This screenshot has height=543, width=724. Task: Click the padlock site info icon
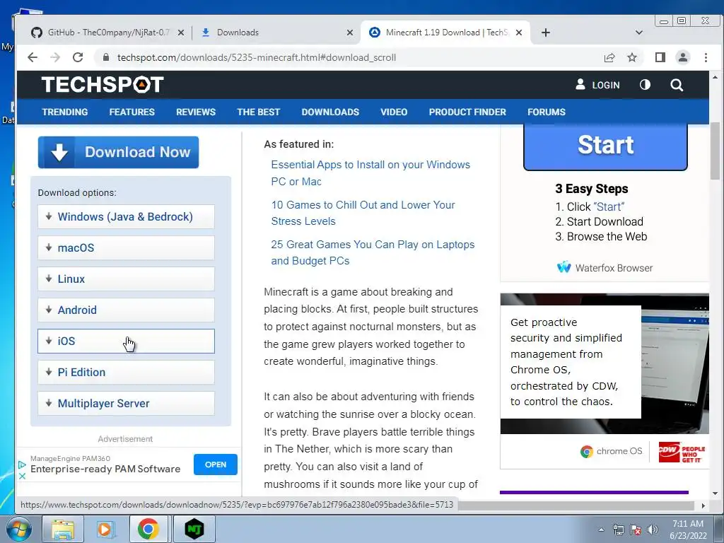click(106, 57)
